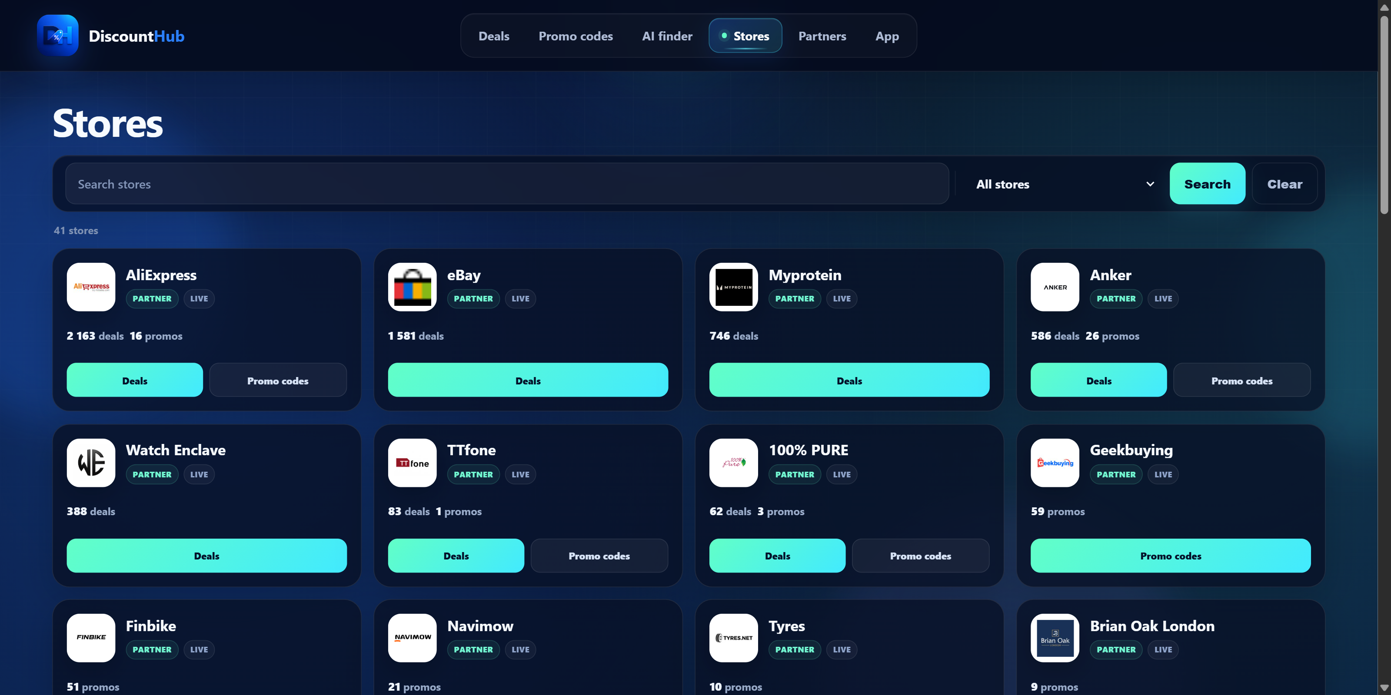Open the Watch Enclave logo
This screenshot has height=695, width=1391.
pyautogui.click(x=91, y=463)
